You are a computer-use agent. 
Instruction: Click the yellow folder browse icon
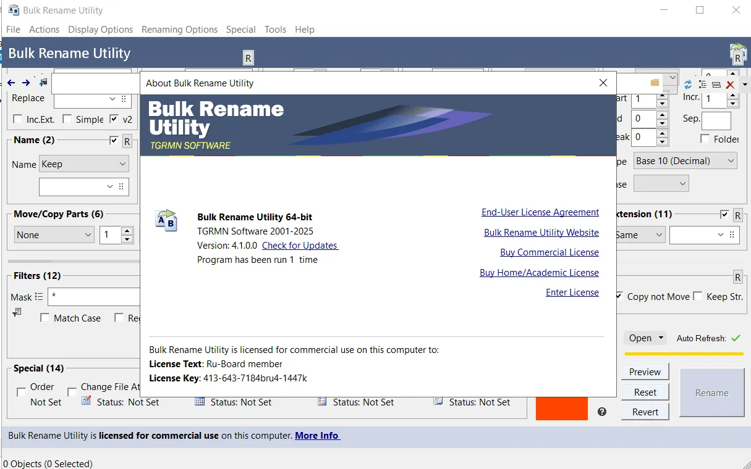655,82
